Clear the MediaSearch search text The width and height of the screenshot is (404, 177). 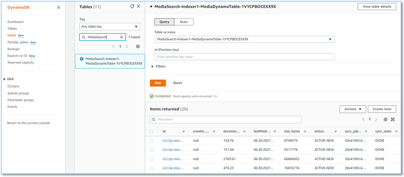tap(122, 37)
